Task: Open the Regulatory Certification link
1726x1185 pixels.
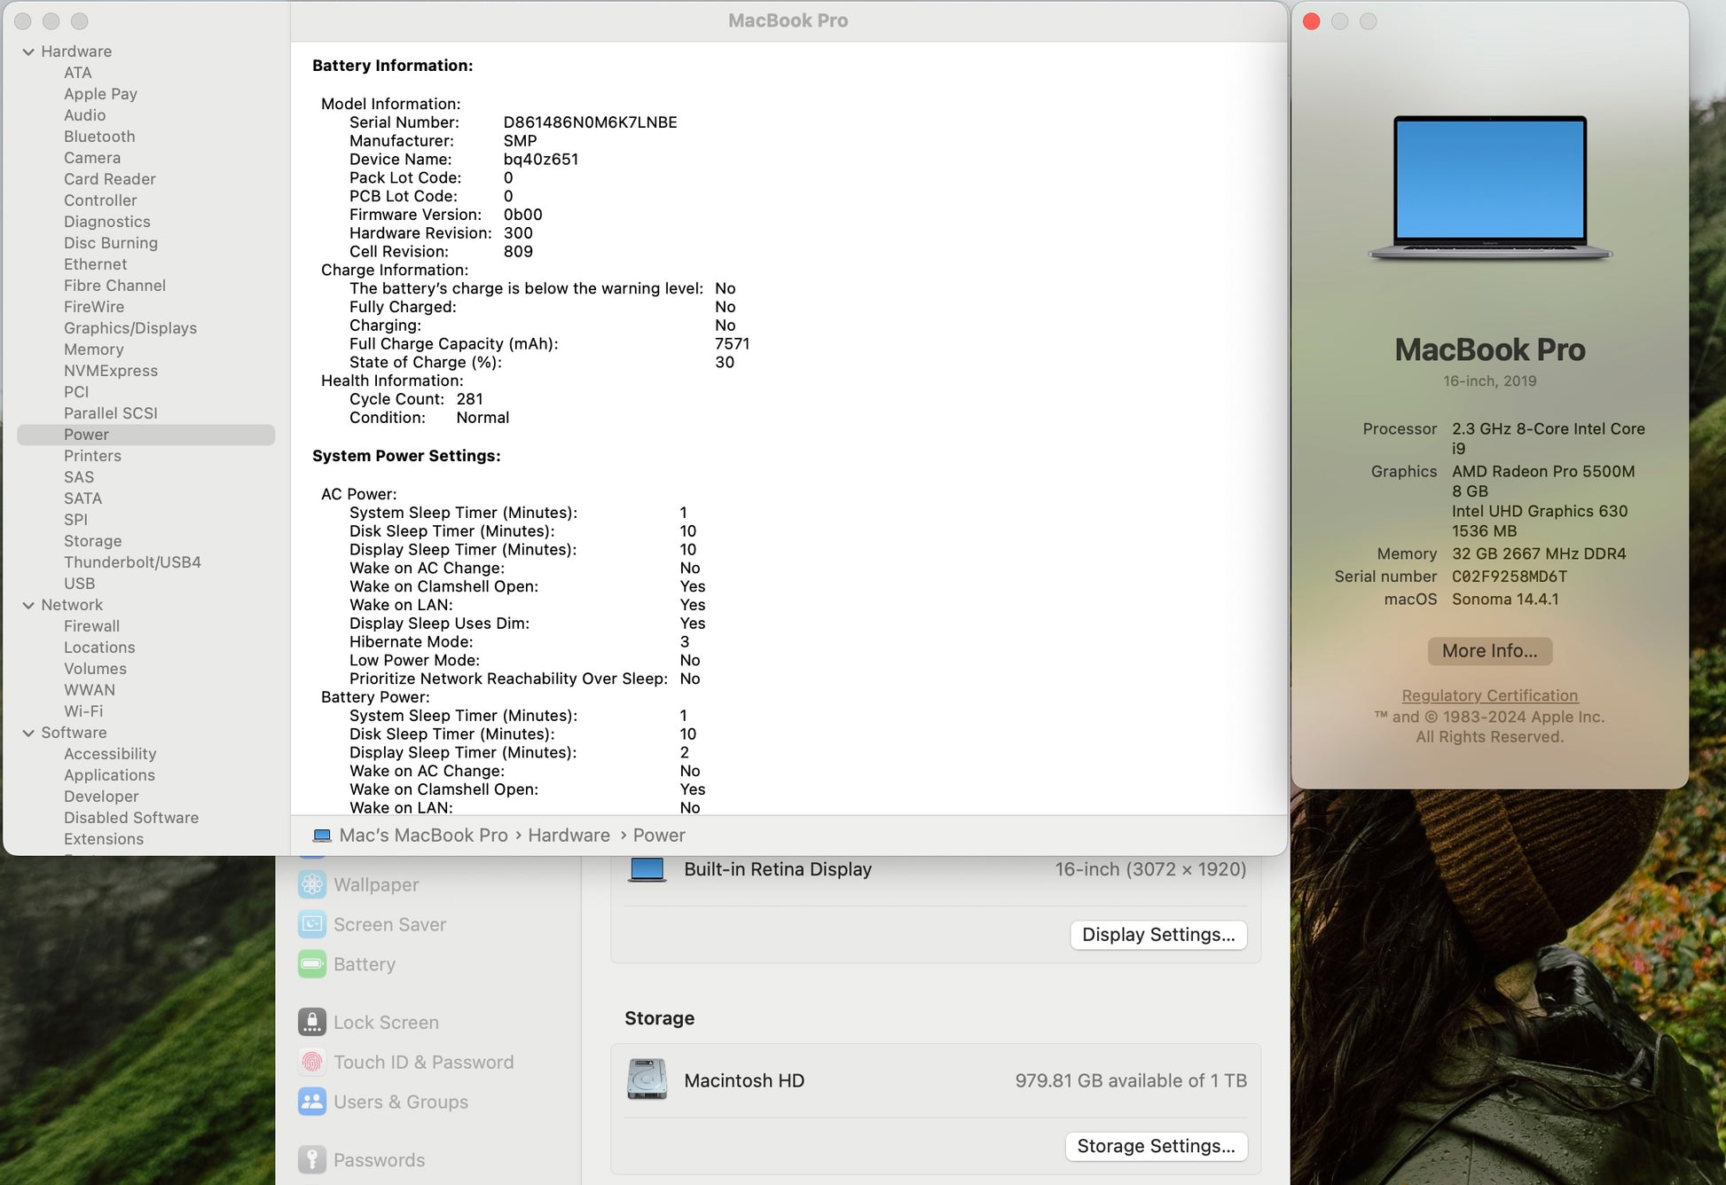Action: click(1489, 695)
